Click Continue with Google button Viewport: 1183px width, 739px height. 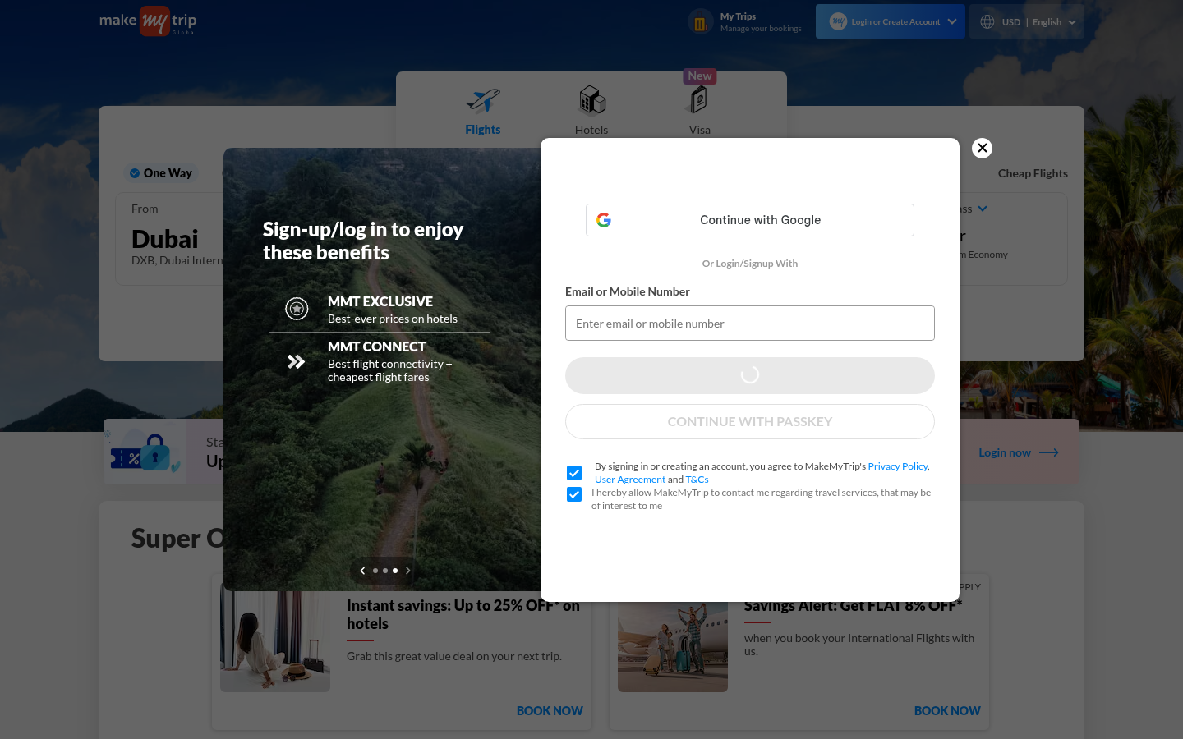click(x=750, y=220)
